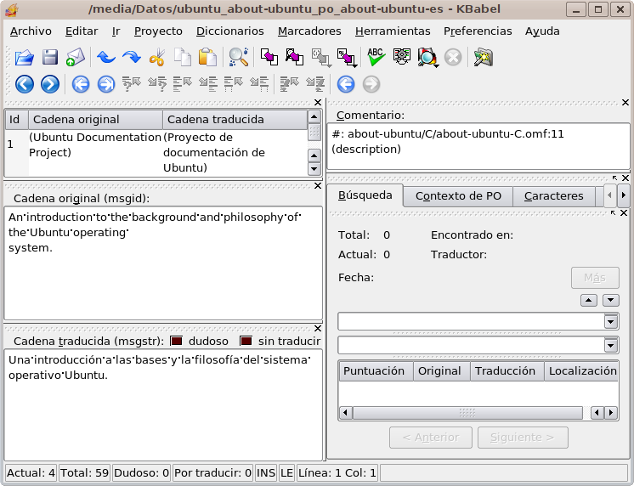This screenshot has height=486, width=634.
Task: Click the Más button
Action: pyautogui.click(x=595, y=278)
